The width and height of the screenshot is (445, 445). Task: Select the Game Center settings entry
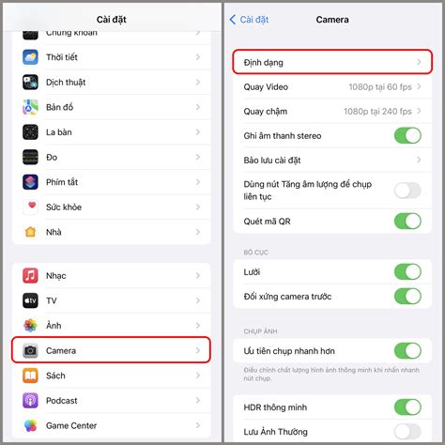[x=112, y=425]
